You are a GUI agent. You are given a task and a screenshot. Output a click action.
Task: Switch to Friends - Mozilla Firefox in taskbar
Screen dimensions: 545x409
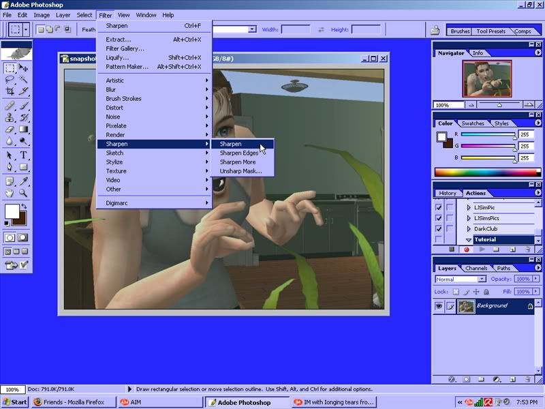tap(74, 402)
